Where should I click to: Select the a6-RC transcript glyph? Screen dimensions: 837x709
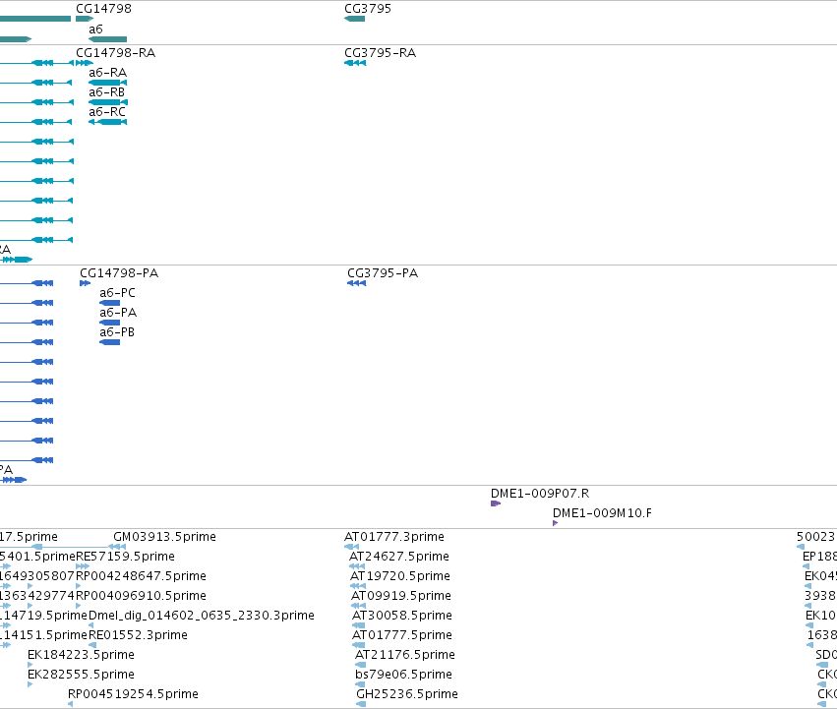[108, 122]
